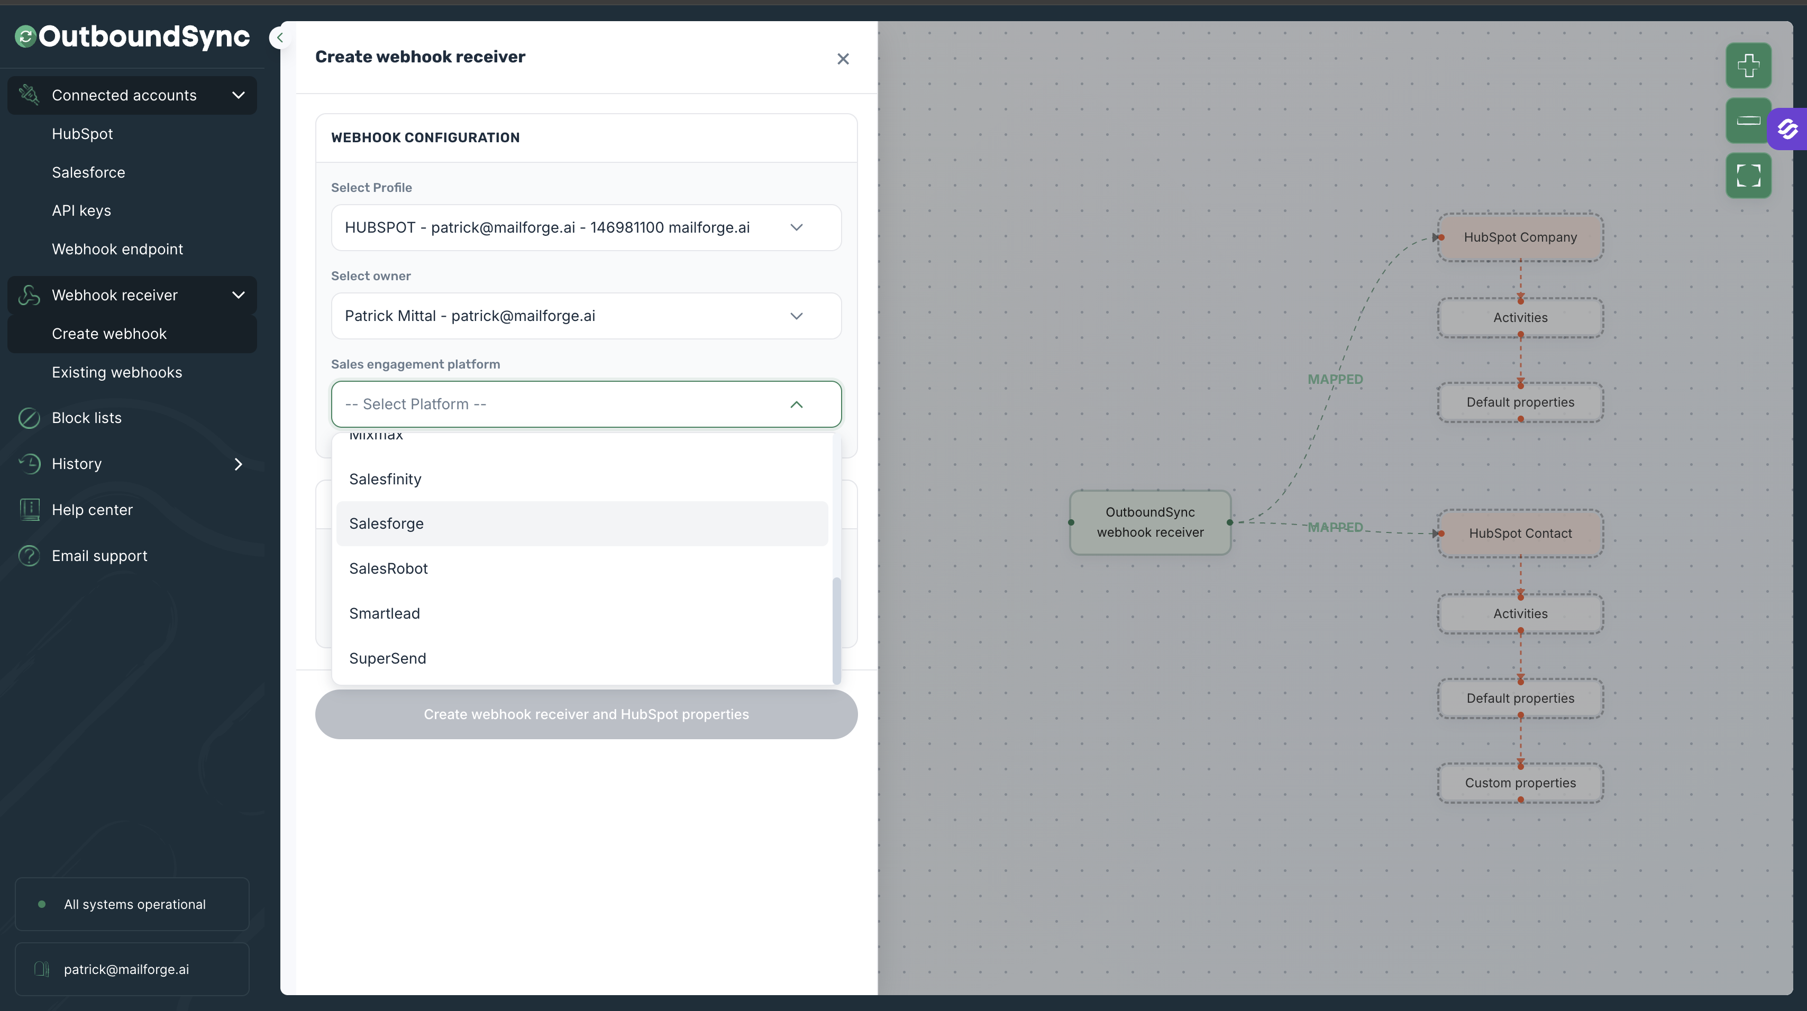This screenshot has width=1807, height=1011.
Task: Close the Create webhook receiver panel
Action: [843, 59]
